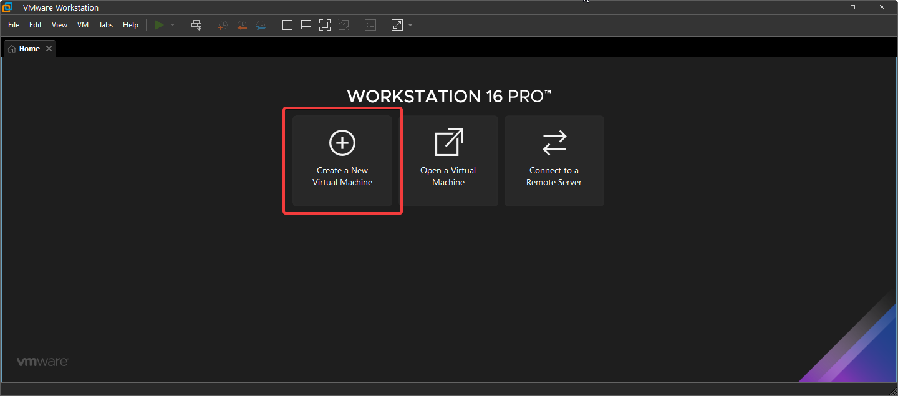Toggle the library sidebar panel icon
The height and width of the screenshot is (396, 898).
click(287, 25)
